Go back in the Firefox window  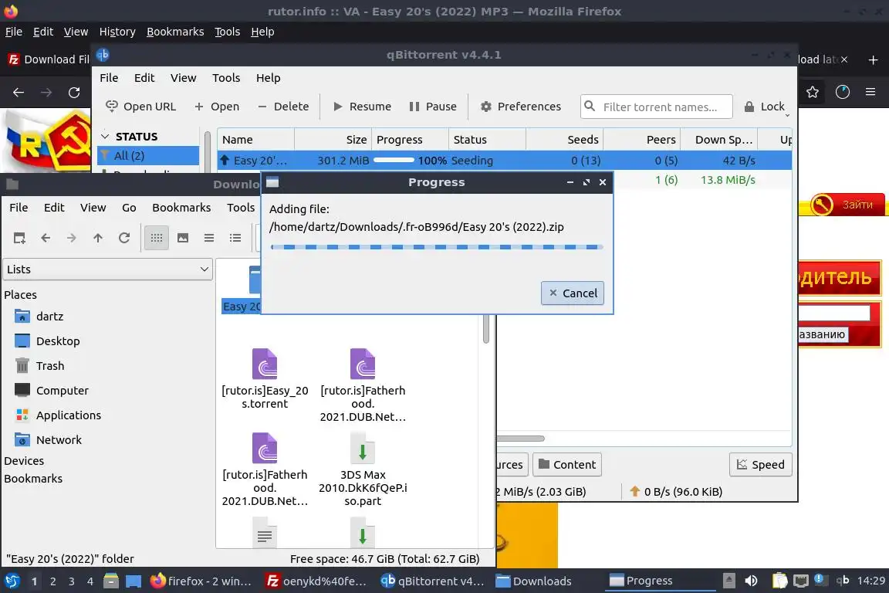tap(19, 93)
